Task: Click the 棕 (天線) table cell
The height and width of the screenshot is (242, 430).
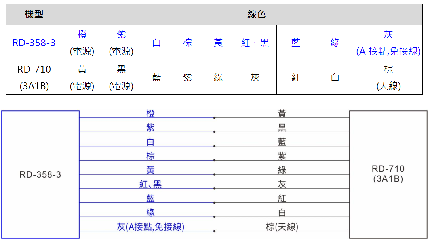Action: point(388,78)
